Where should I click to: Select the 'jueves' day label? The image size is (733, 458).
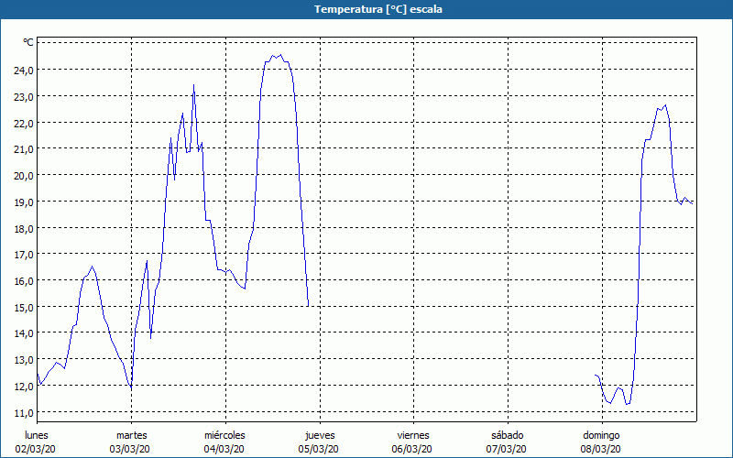coord(320,435)
